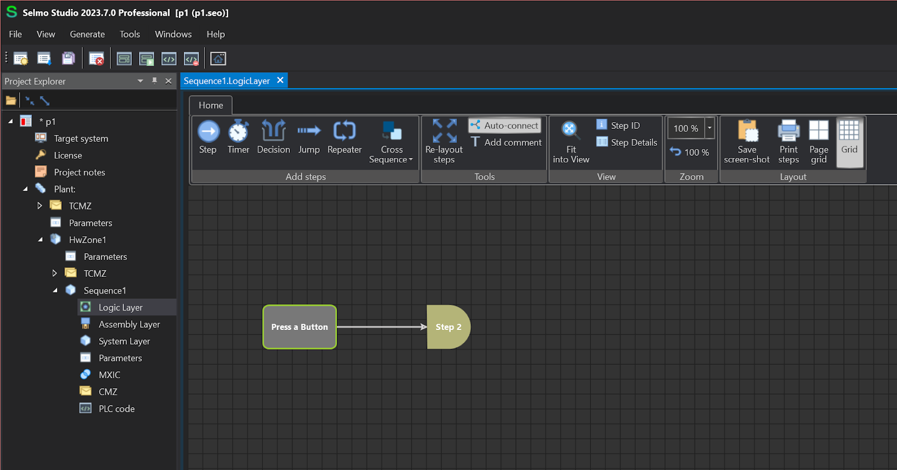This screenshot has height=470, width=897.
Task: Collapse the HwZone1 node
Action: pos(40,240)
